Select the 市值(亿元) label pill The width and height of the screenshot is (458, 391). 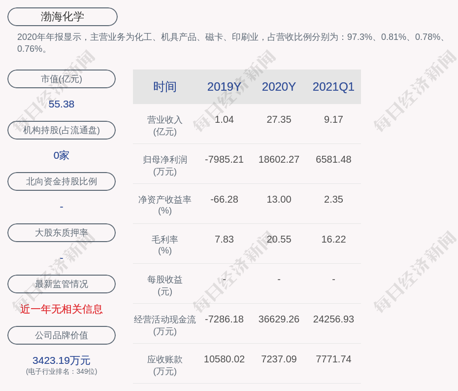62,79
